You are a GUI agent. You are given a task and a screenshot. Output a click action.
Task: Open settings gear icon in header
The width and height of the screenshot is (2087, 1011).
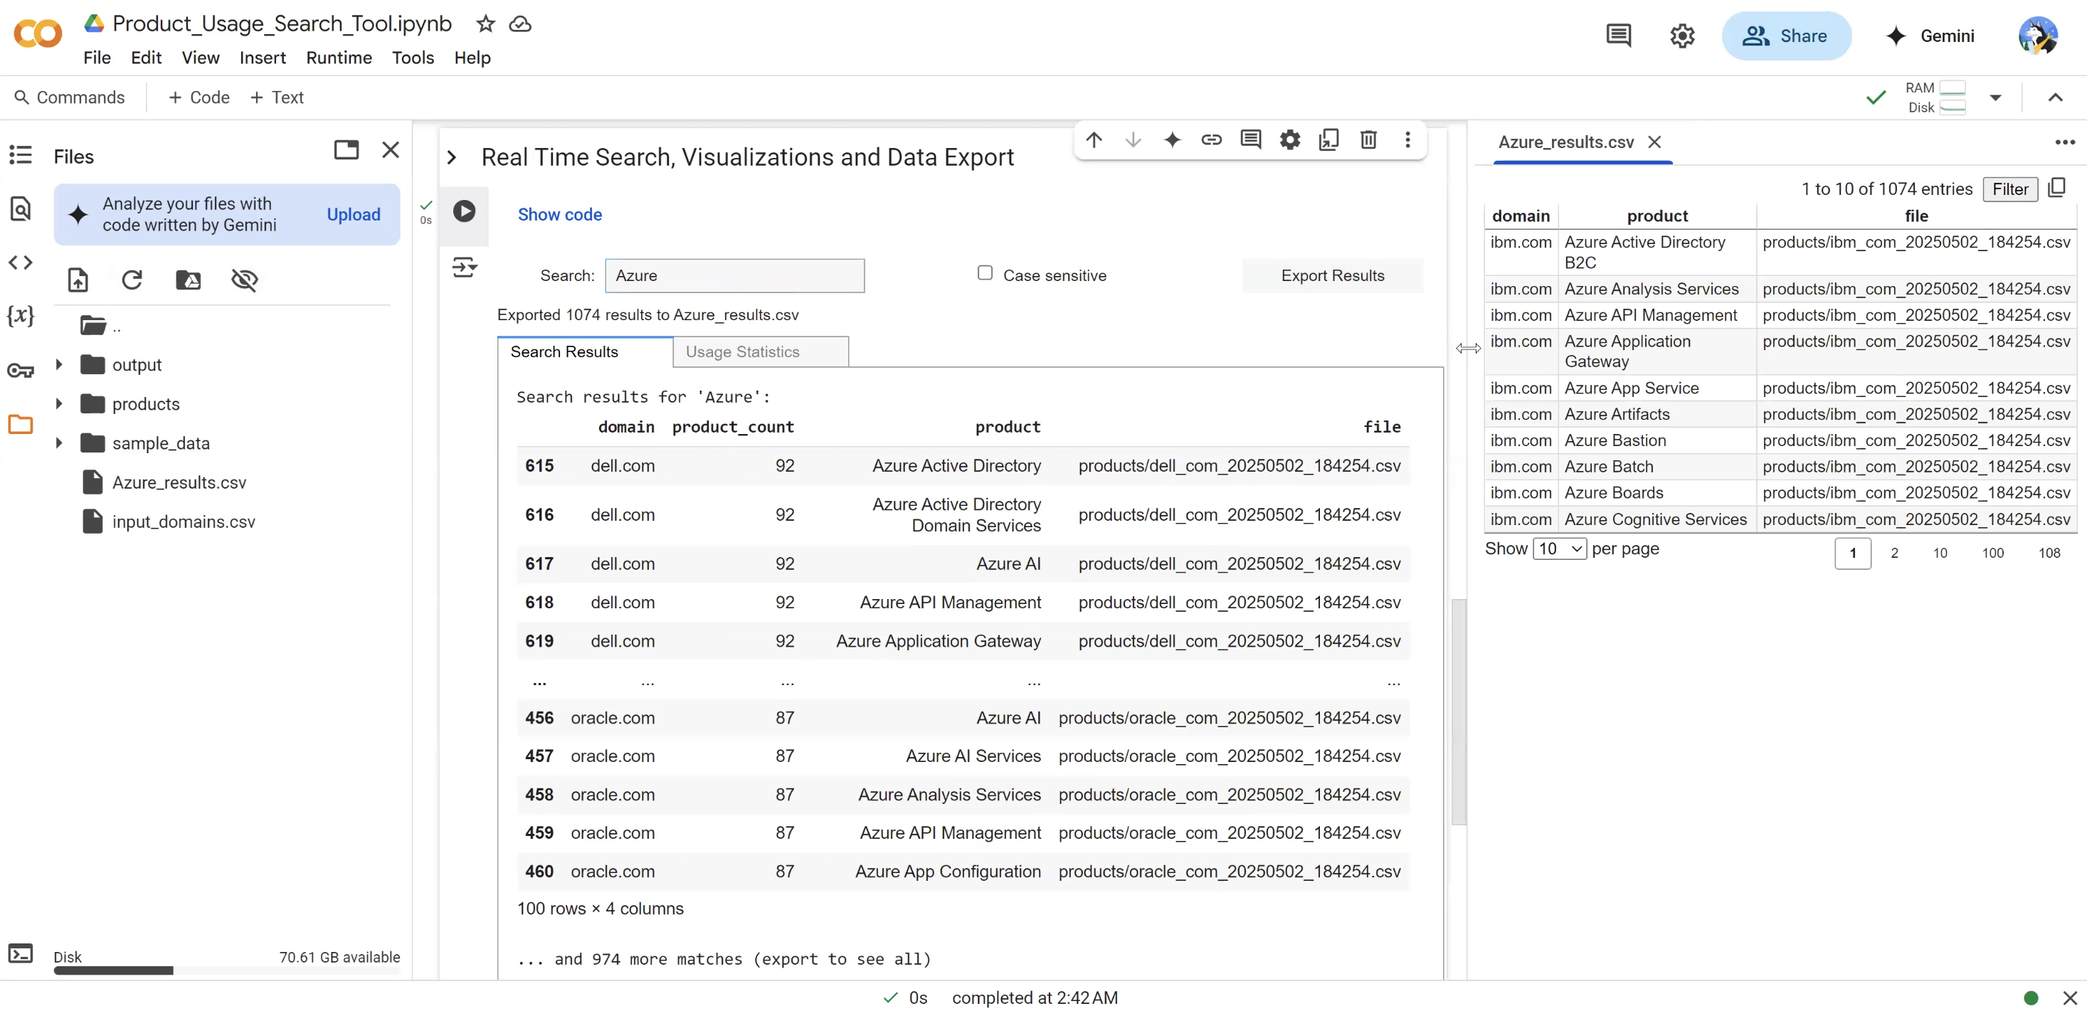point(1682,36)
